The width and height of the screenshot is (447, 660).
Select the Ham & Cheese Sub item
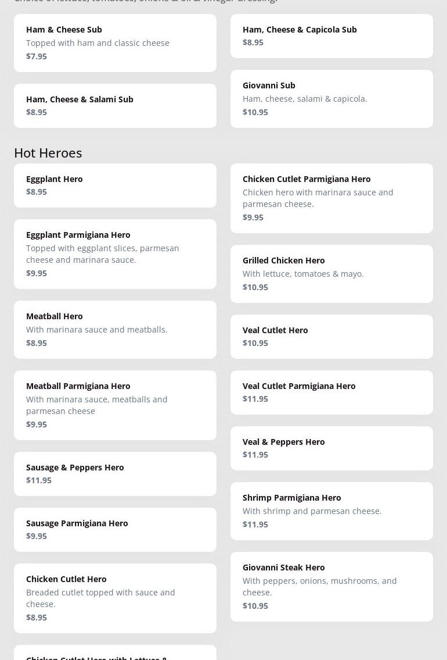click(x=115, y=43)
